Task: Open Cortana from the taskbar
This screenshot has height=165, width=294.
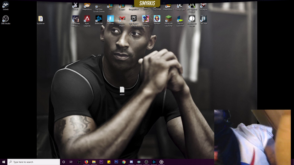Action: [63, 162]
